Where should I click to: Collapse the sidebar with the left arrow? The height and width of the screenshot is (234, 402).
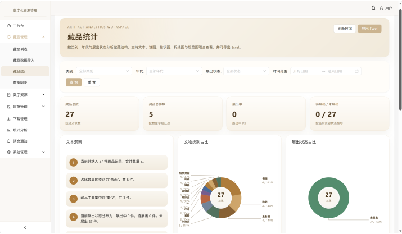coord(25,227)
